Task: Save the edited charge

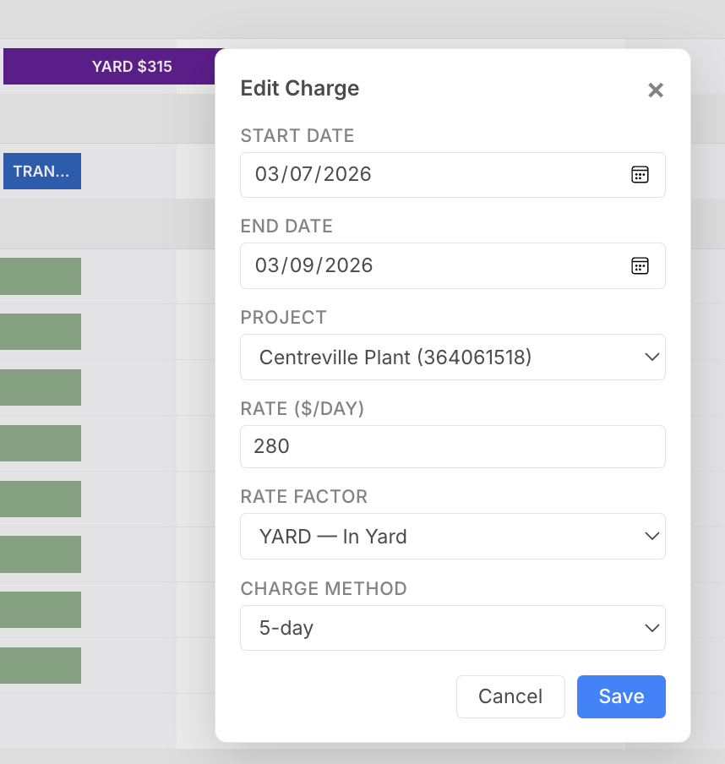Action: [x=621, y=696]
